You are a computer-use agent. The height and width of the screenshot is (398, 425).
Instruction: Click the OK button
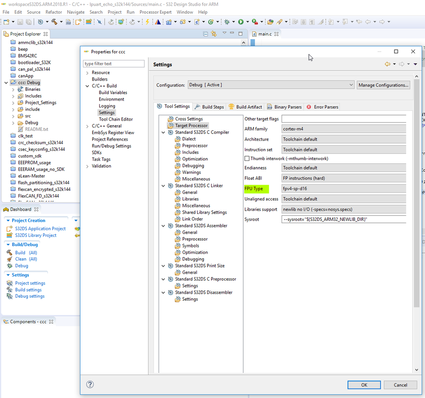(364, 385)
